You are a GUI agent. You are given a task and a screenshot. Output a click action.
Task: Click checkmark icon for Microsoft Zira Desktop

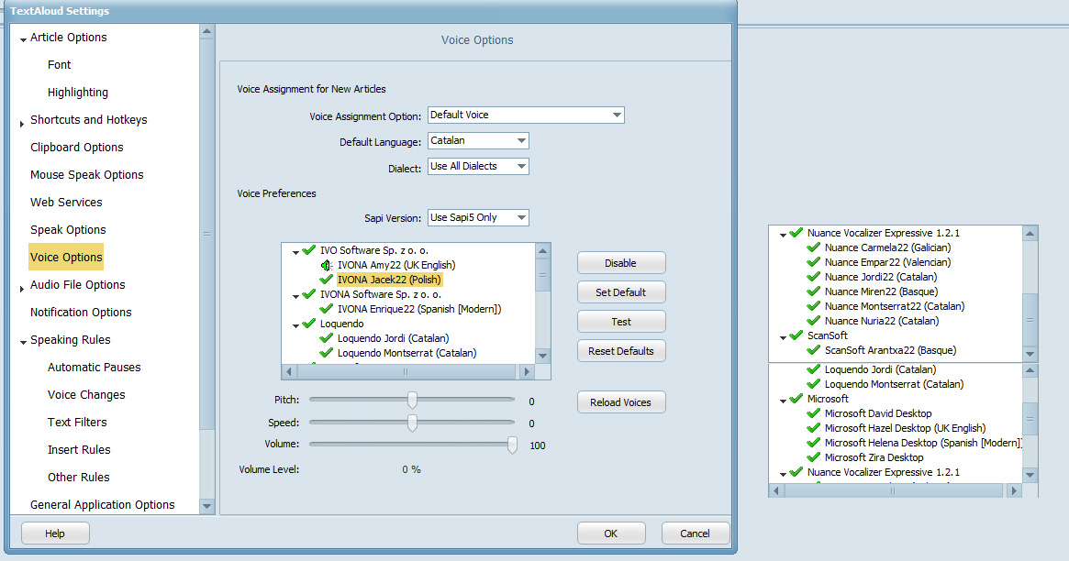(813, 457)
